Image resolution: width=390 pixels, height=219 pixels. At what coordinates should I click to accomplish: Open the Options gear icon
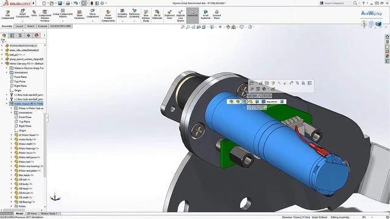tap(102, 3)
